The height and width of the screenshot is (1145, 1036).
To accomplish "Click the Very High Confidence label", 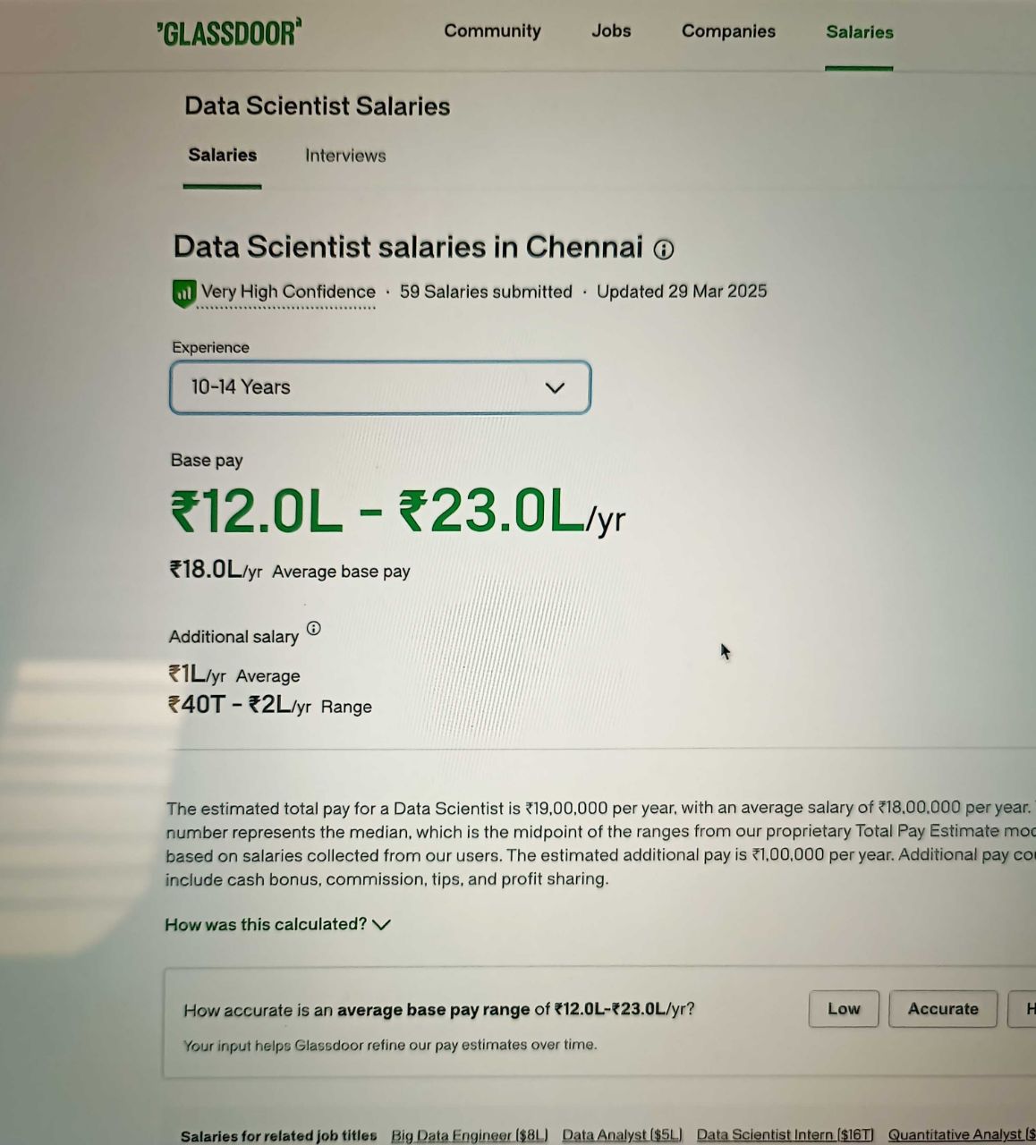I will click(x=288, y=292).
